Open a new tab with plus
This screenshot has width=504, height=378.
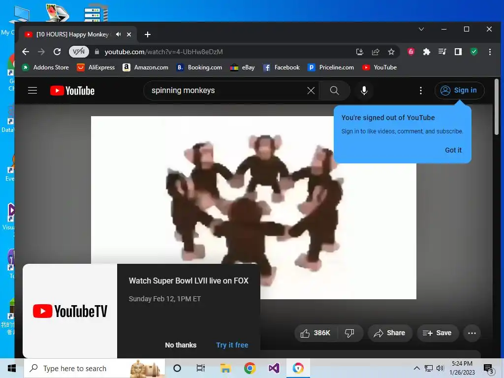pyautogui.click(x=148, y=34)
